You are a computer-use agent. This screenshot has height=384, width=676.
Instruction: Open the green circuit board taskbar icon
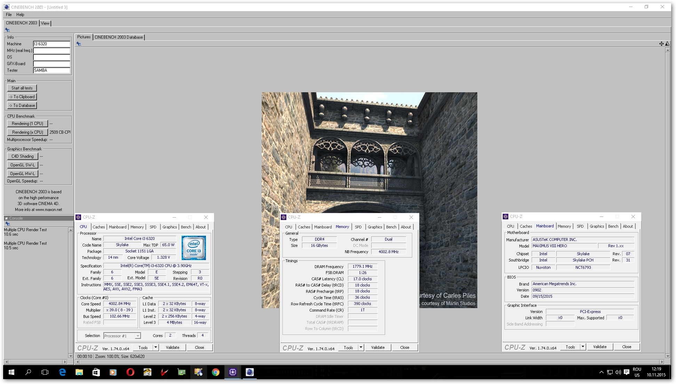[x=181, y=372]
